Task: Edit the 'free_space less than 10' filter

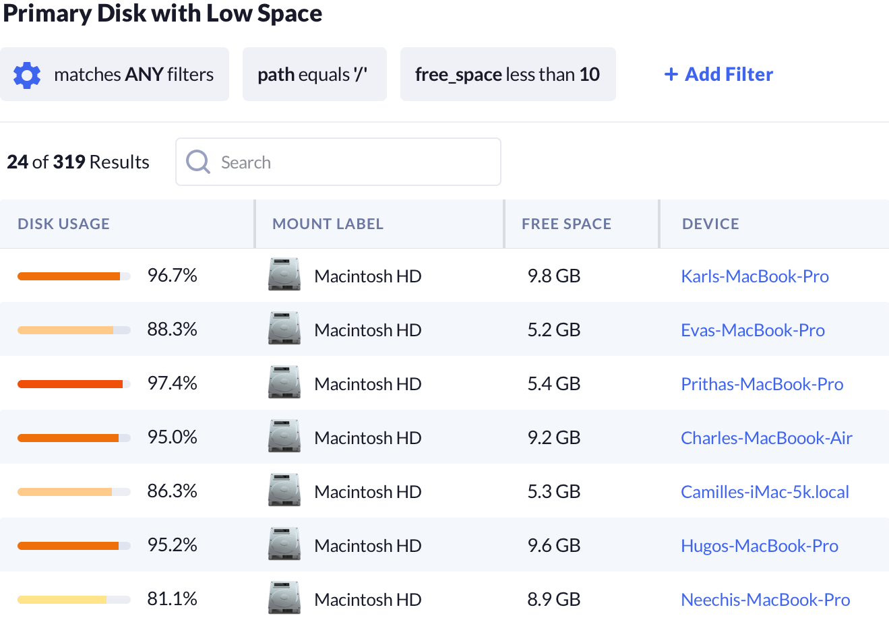Action: pos(507,75)
